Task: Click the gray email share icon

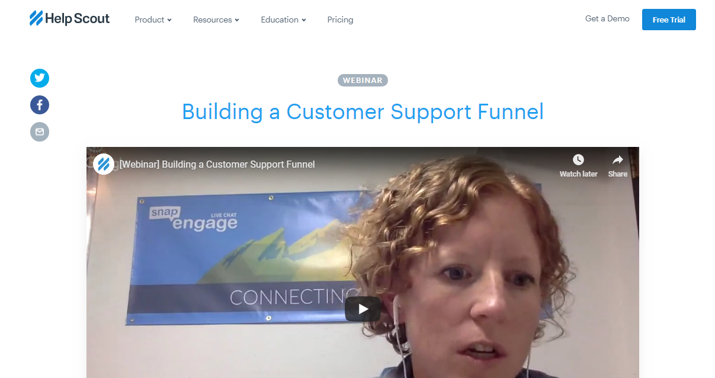Action: click(40, 132)
